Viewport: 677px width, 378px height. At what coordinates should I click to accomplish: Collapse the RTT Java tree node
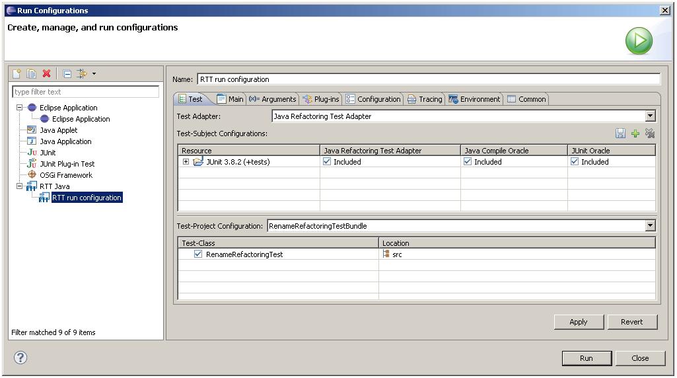[19, 186]
